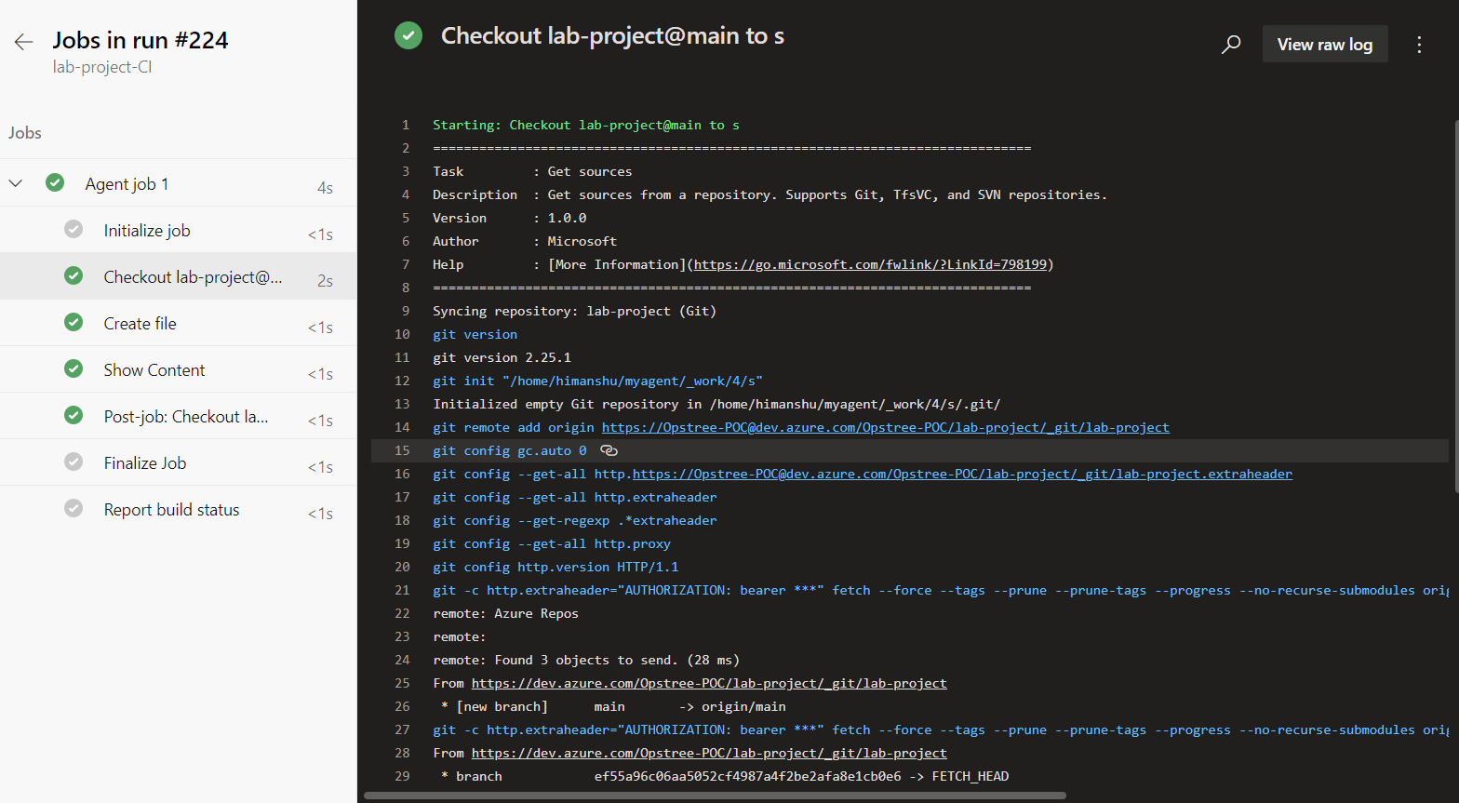The image size is (1459, 803).
Task: Open dev.azure.com link on line 28
Action: coord(709,753)
